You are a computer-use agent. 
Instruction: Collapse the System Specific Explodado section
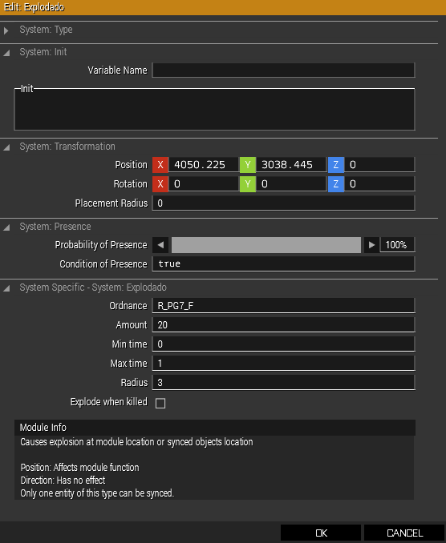[x=6, y=288]
